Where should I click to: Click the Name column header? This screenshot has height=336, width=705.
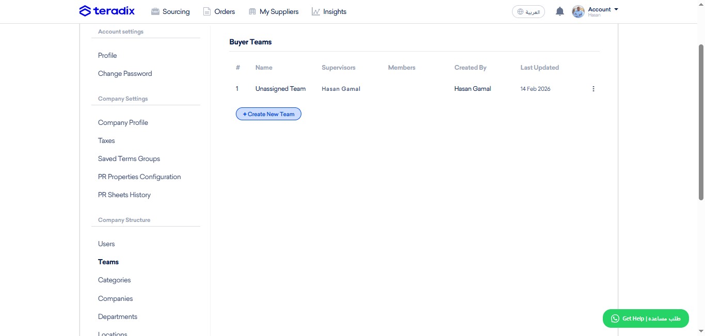pyautogui.click(x=264, y=68)
